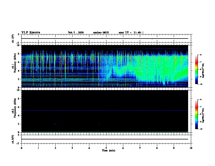This screenshot has height=166, width=215.
Task: Click the "-10" value on ch.1 colorbar
Action: coord(201,84)
